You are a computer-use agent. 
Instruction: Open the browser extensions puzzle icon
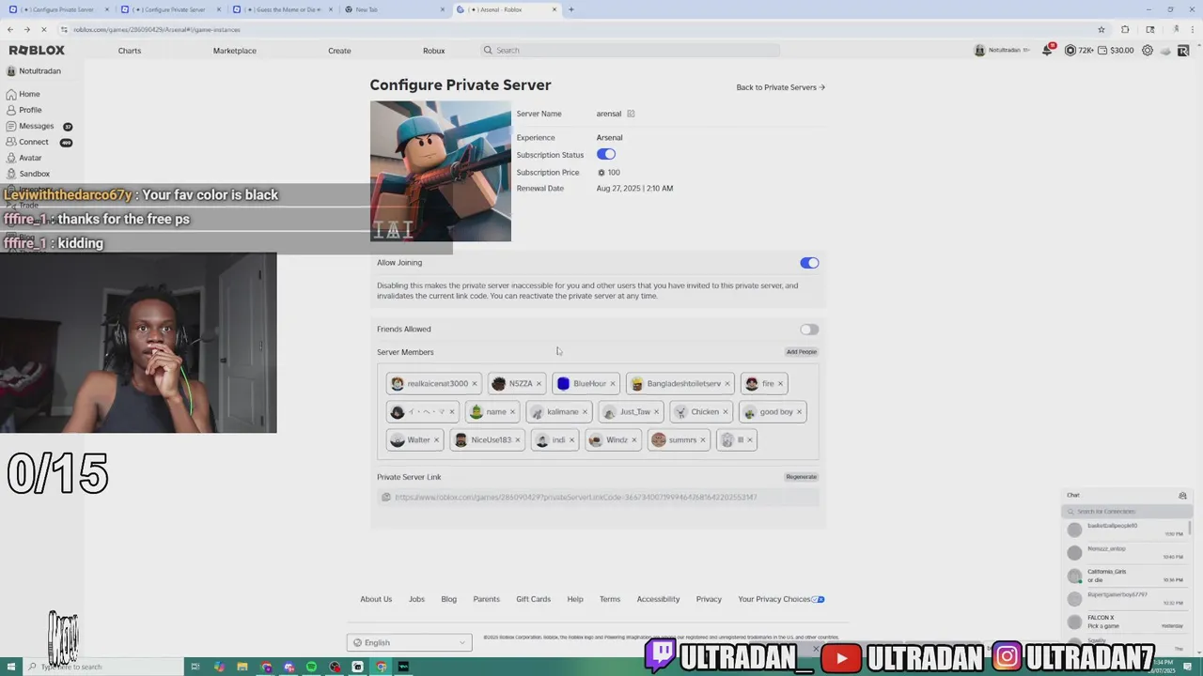pyautogui.click(x=1126, y=29)
